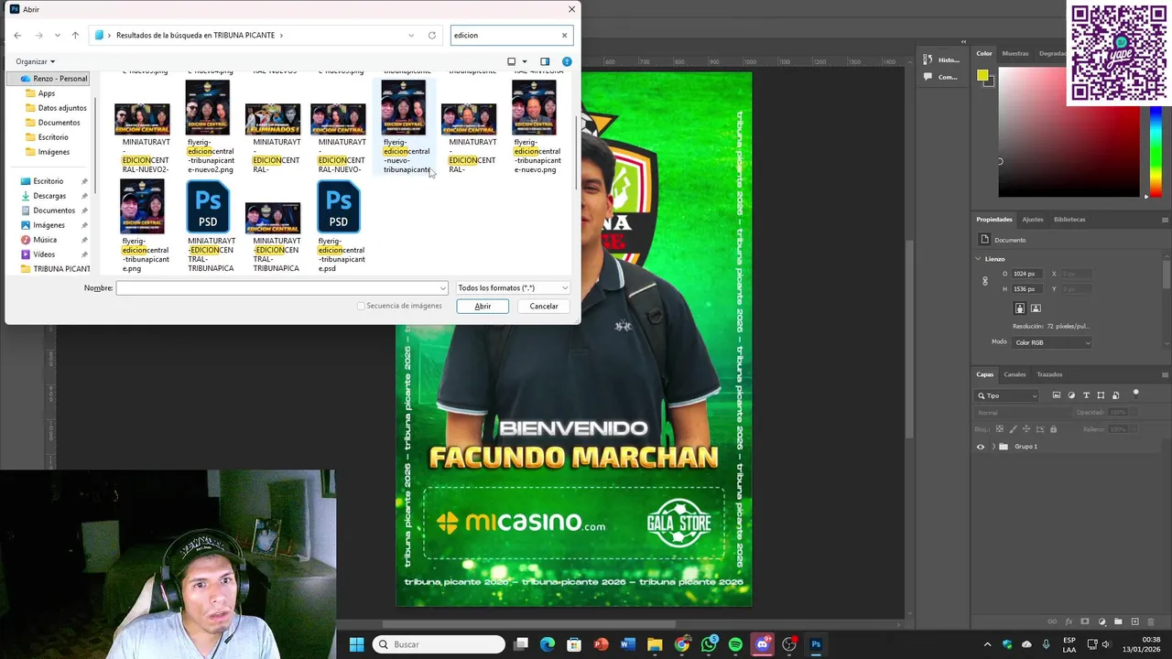Open the 'Datos adjuntos' folder
This screenshot has height=659, width=1172.
(x=61, y=108)
